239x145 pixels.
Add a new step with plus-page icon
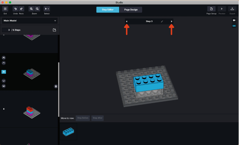(54, 30)
